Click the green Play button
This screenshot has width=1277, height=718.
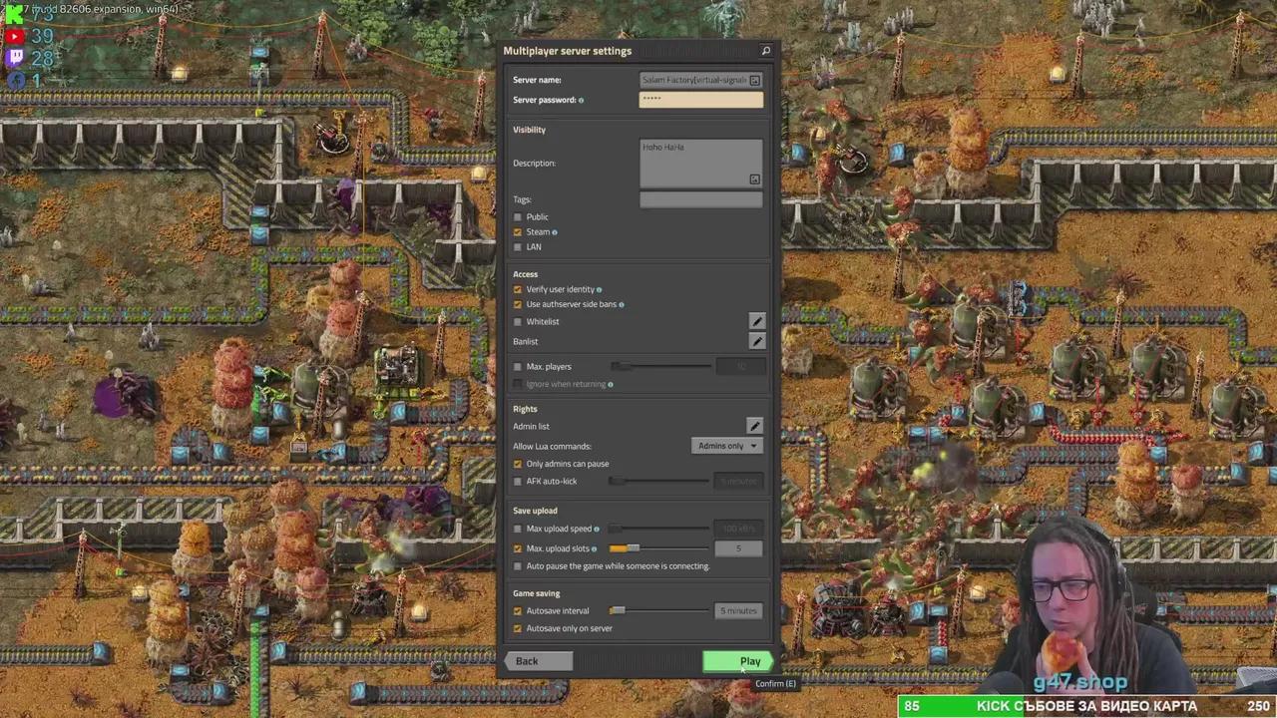(738, 661)
